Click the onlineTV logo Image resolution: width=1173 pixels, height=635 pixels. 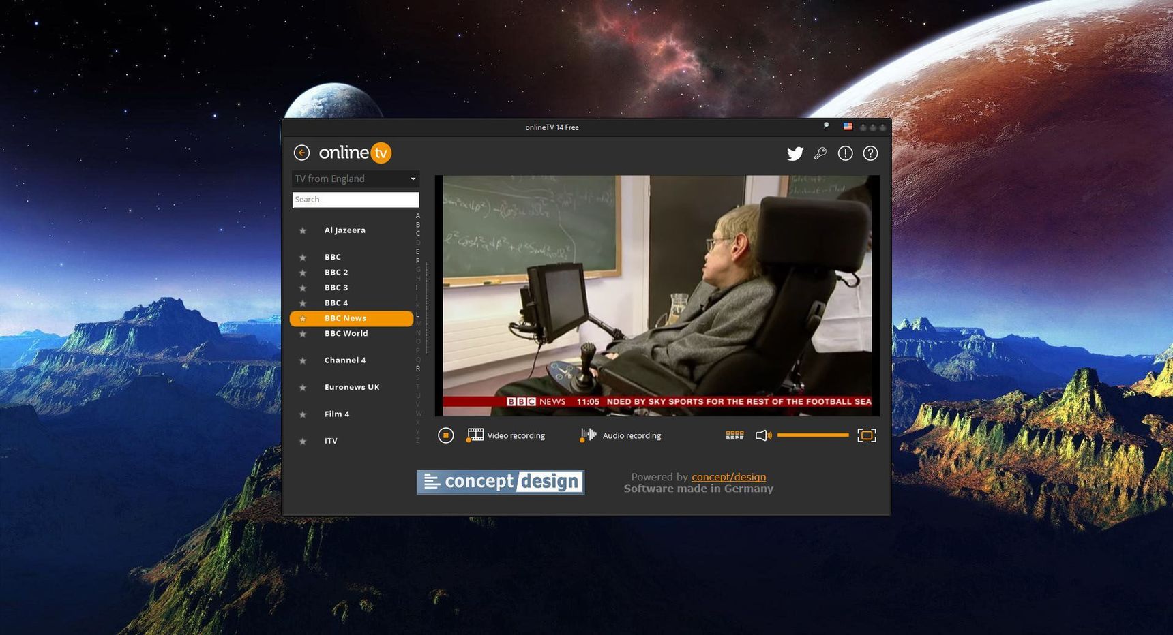(x=355, y=153)
